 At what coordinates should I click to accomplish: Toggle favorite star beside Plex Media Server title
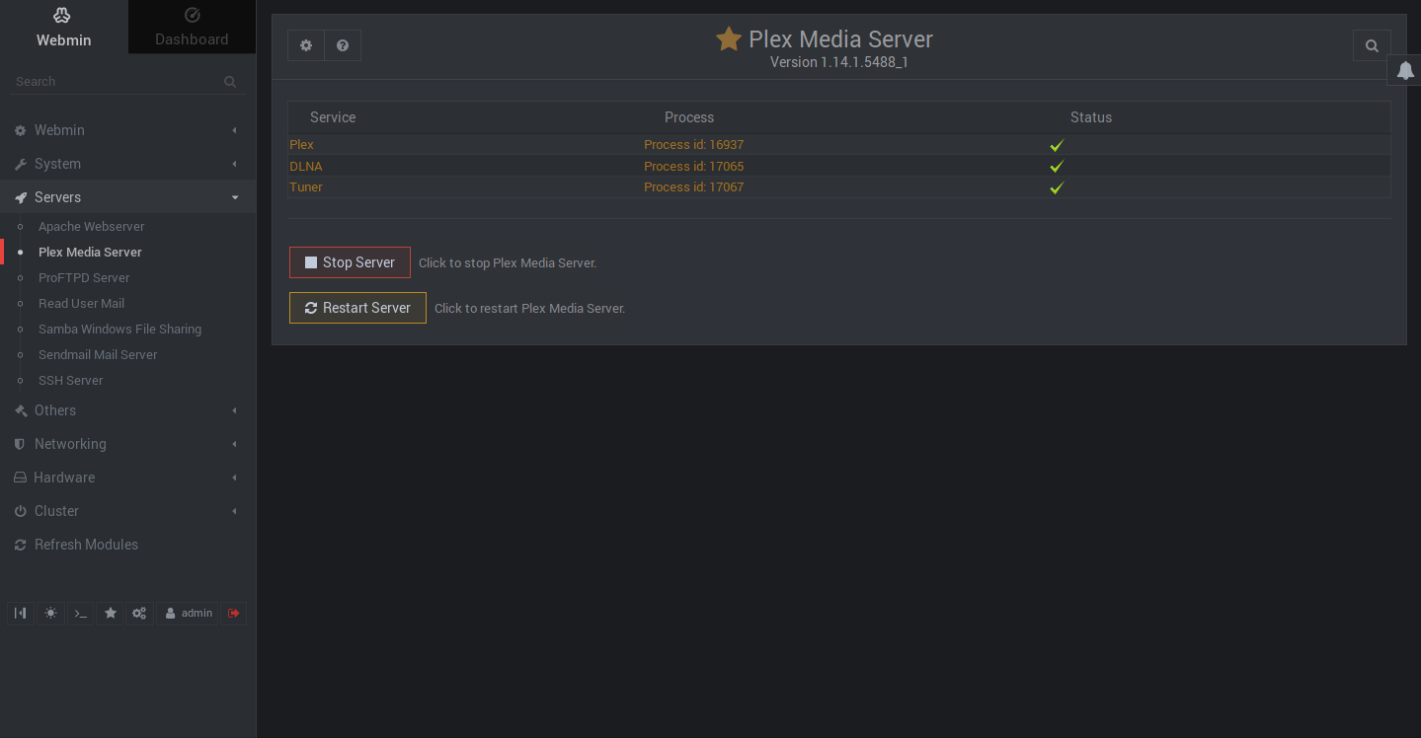click(x=729, y=39)
